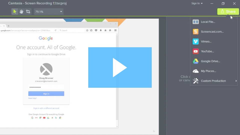This screenshot has width=240, height=135.
Task: Click the browser home icon
Action: coord(105,30)
